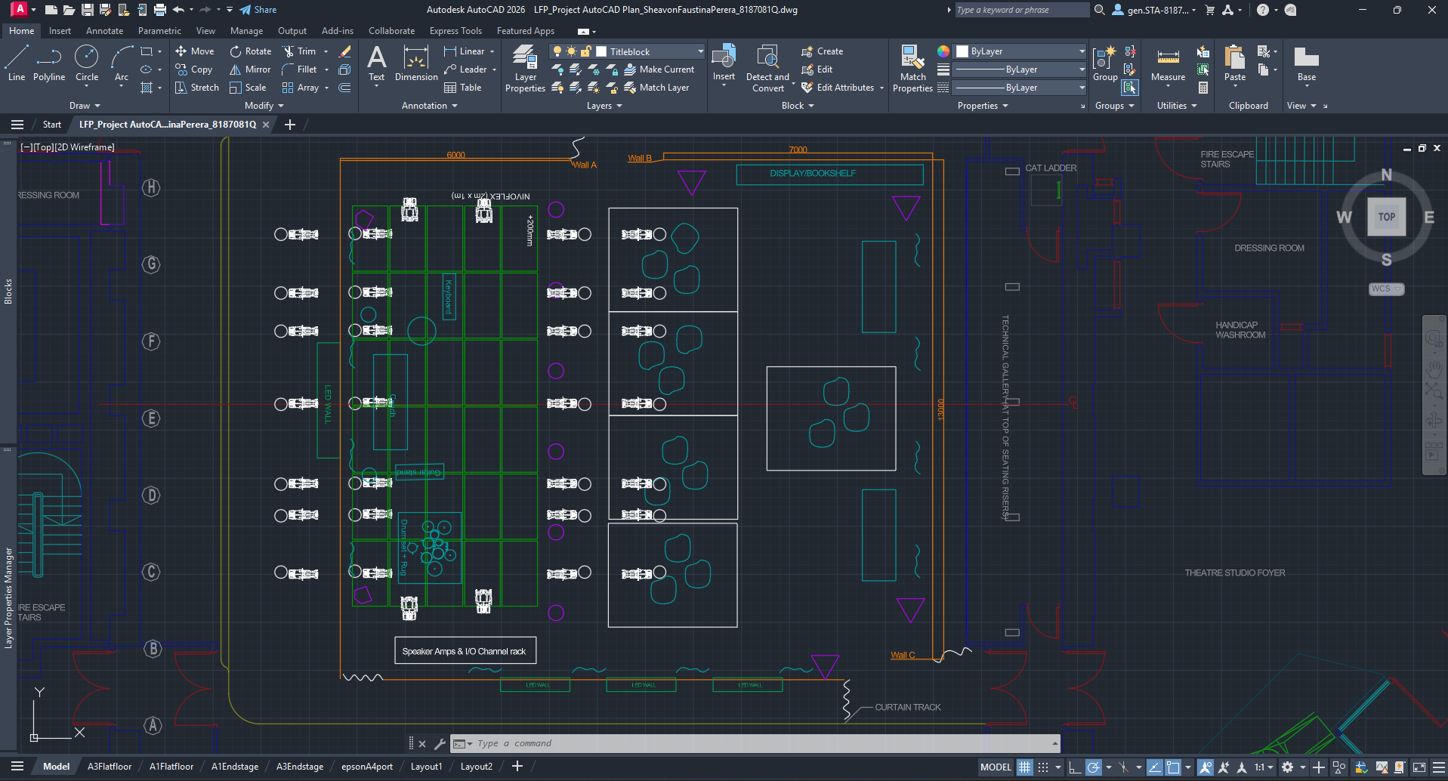Viewport: 1448px width, 781px height.
Task: Click the Share button in title bar
Action: 258,10
